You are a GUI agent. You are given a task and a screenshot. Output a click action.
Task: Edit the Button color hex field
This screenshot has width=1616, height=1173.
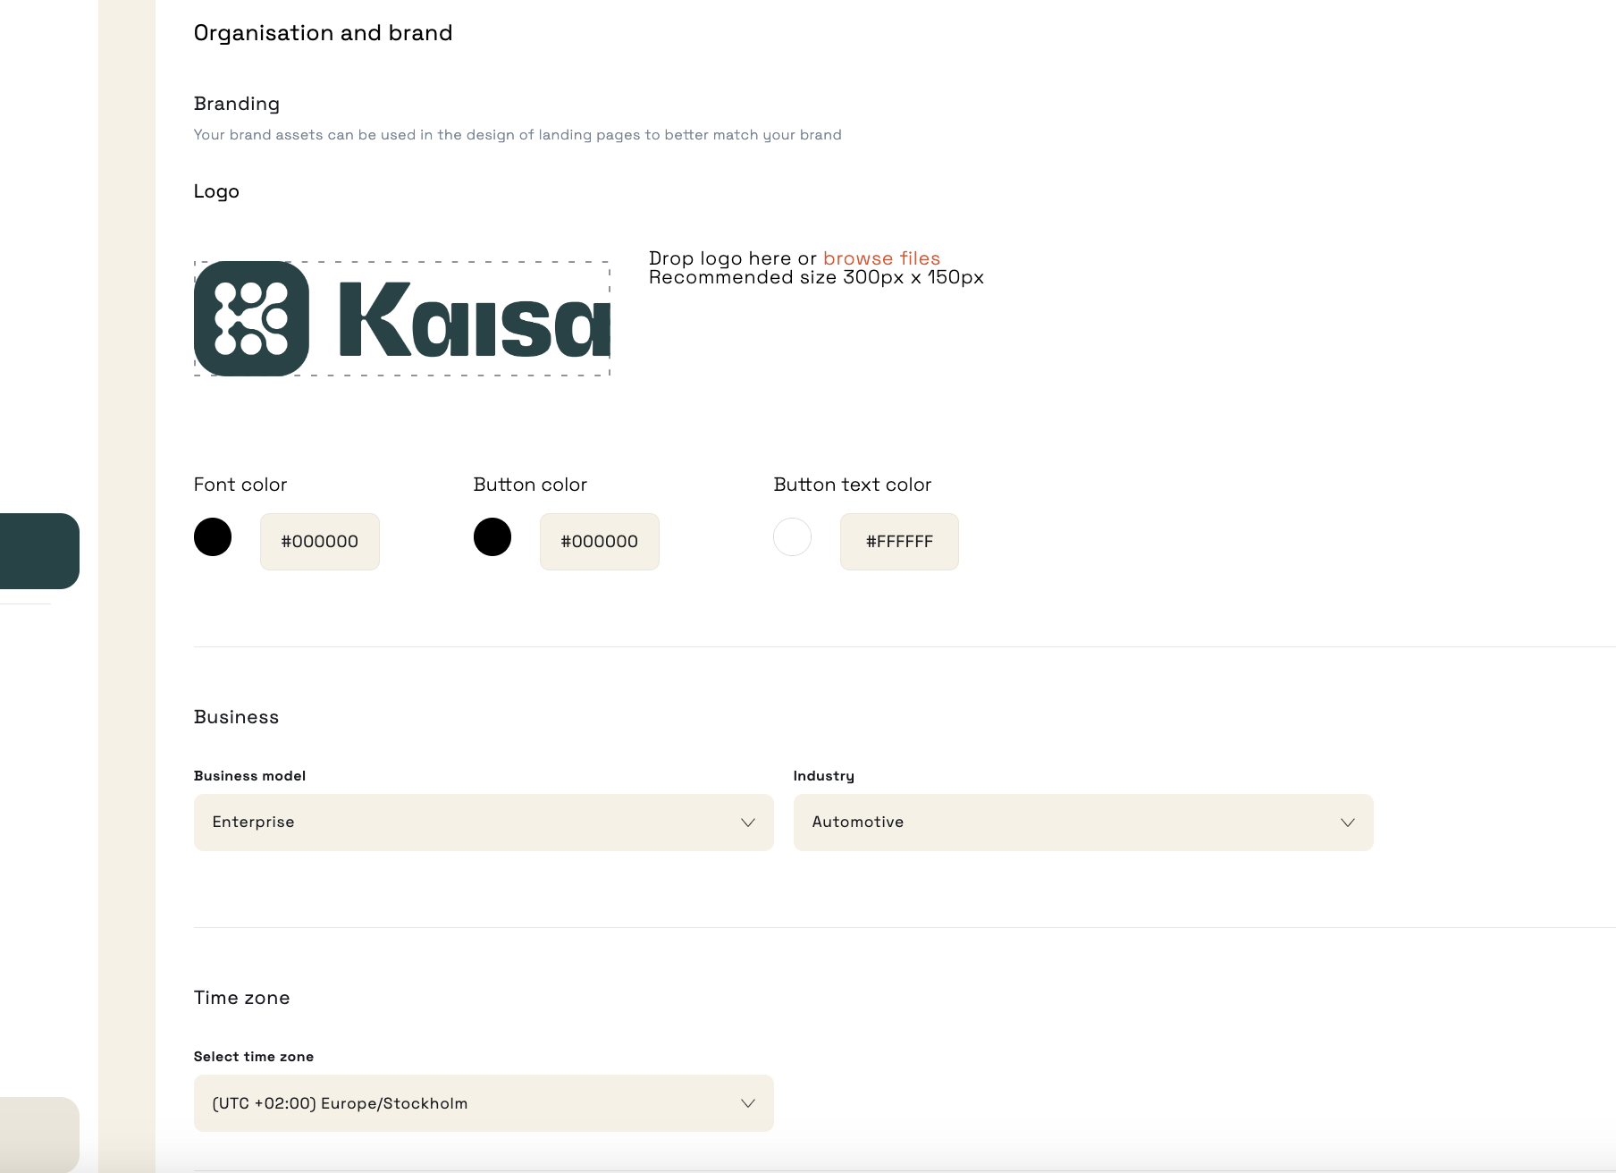tap(600, 542)
